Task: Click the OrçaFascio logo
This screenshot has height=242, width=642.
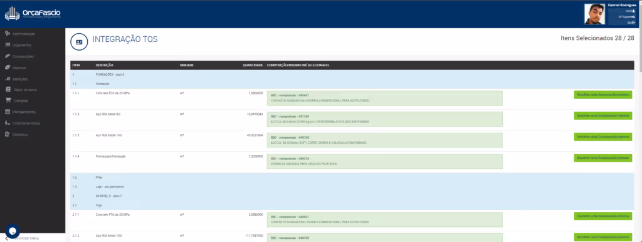Action: pyautogui.click(x=33, y=14)
